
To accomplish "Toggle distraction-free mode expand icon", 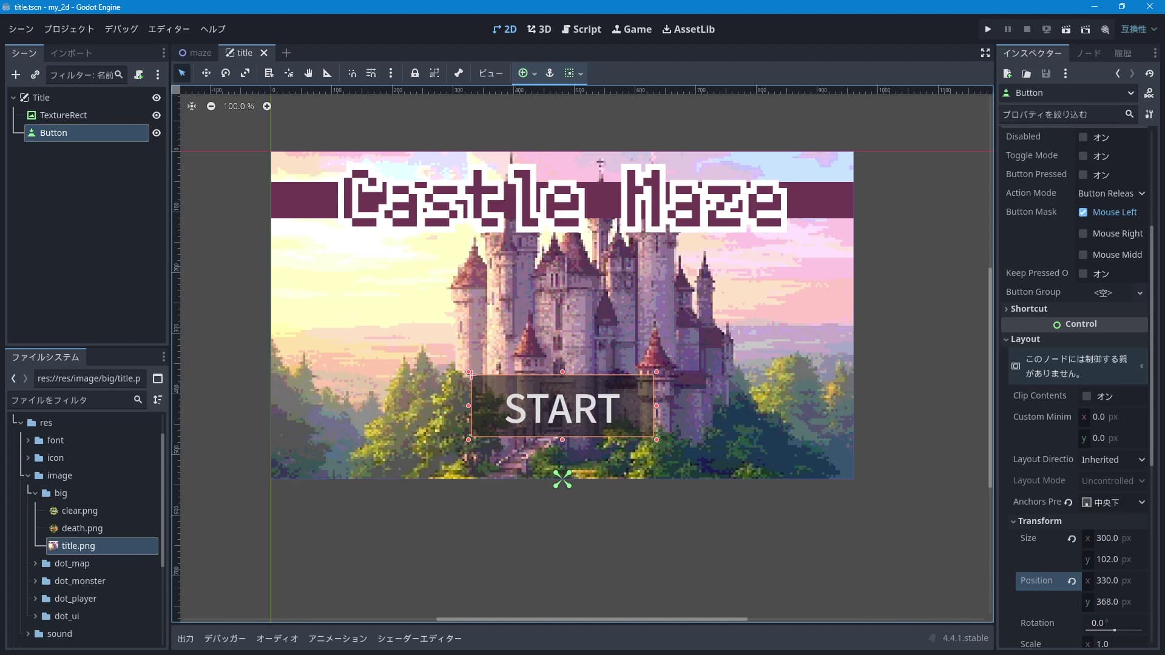I will click(985, 53).
